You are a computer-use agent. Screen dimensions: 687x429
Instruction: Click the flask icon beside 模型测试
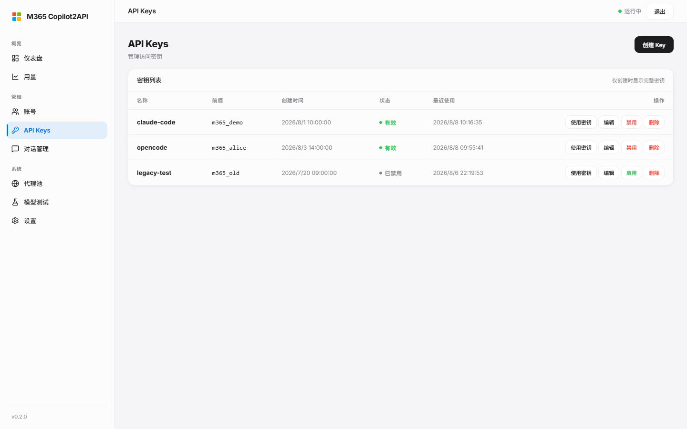[15, 202]
